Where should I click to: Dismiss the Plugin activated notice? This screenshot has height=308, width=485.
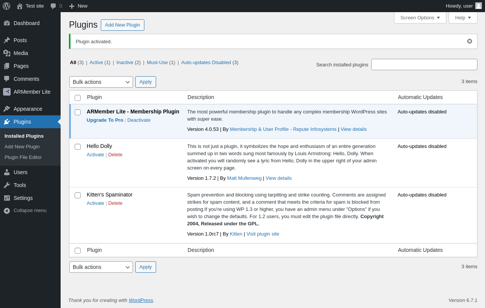coord(469,41)
